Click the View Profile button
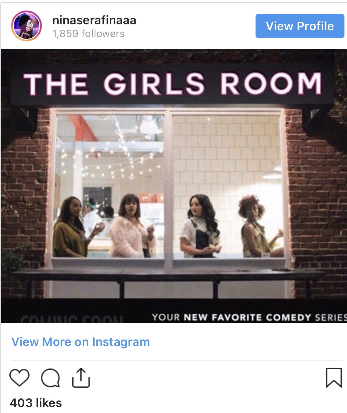 (x=300, y=26)
